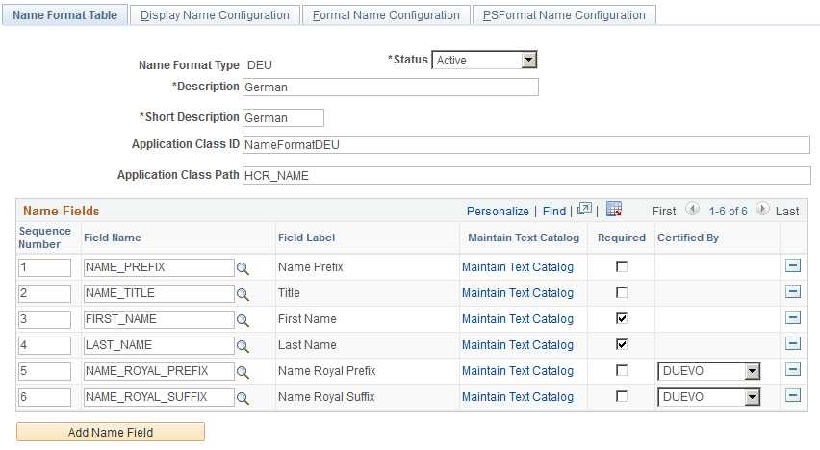The width and height of the screenshot is (820, 450).
Task: Switch to Display Name Configuration tab
Action: [215, 15]
